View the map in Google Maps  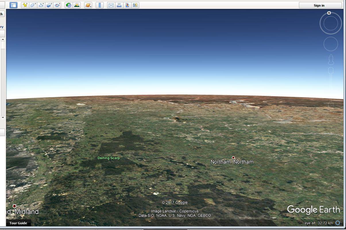point(127,5)
